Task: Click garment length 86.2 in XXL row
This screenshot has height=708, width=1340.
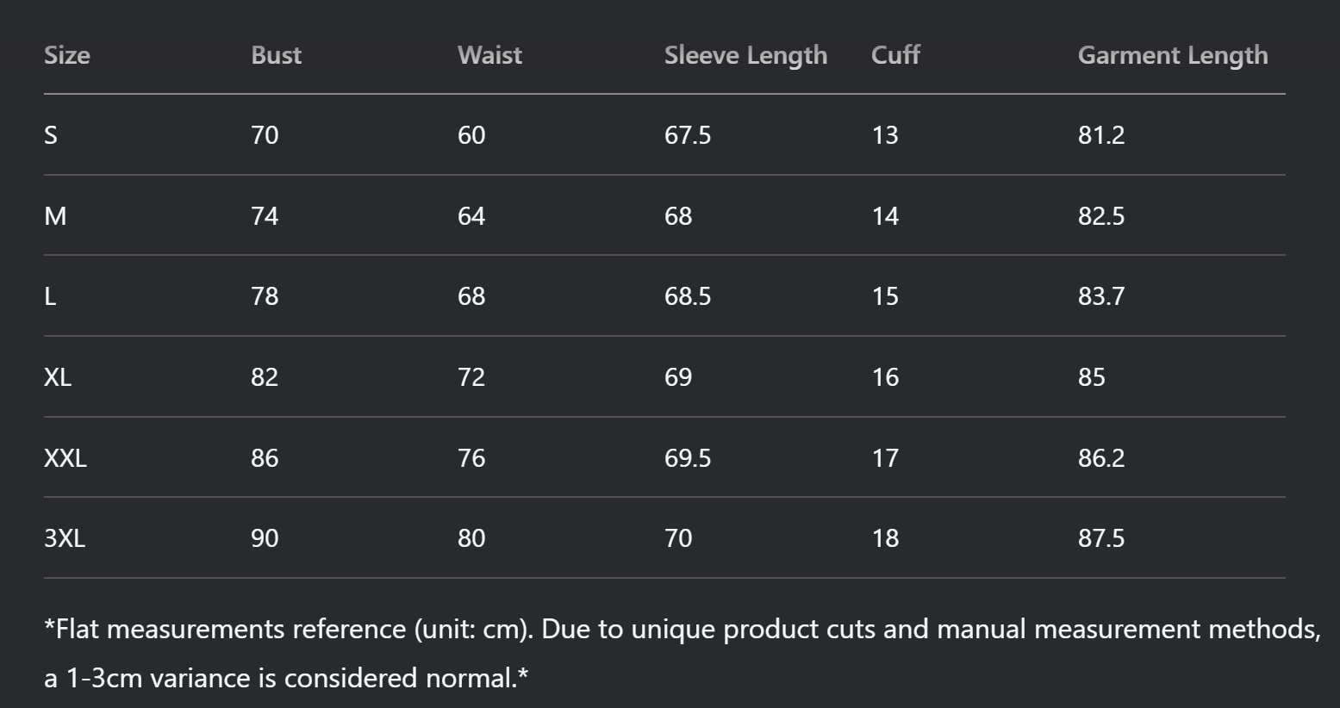Action: (x=1101, y=458)
